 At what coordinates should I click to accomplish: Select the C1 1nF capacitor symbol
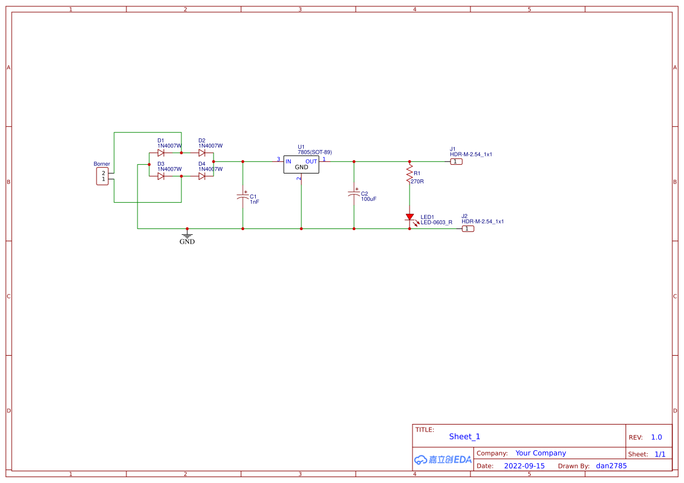point(243,196)
